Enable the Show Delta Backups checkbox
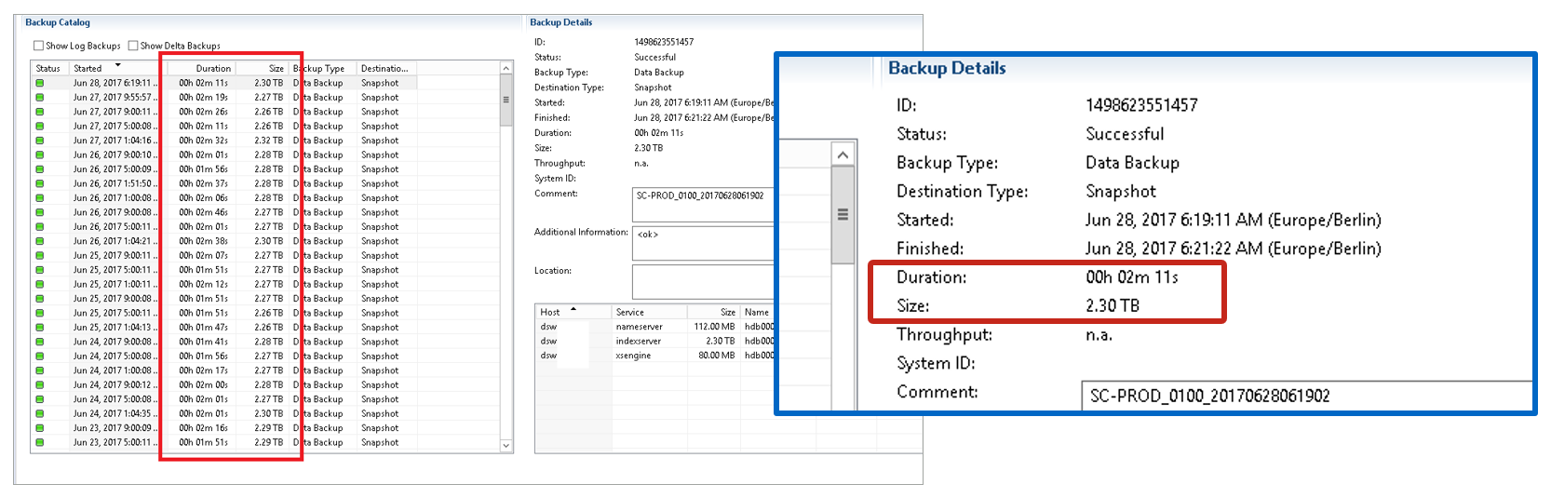Screen dimensions: 1551x498 point(133,46)
